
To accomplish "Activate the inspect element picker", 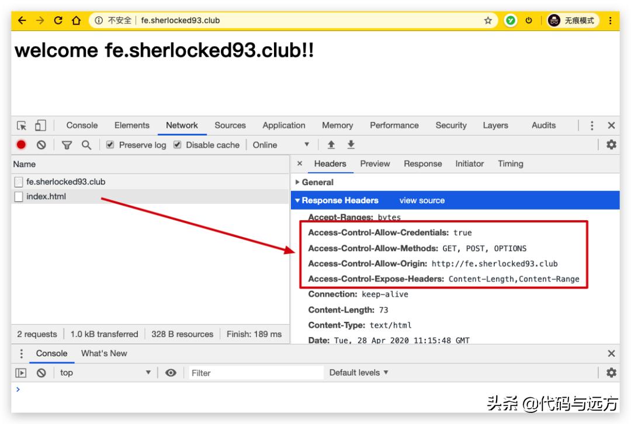I will [22, 126].
